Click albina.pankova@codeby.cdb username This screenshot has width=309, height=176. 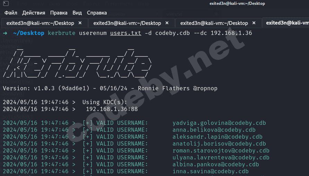coord(216,164)
